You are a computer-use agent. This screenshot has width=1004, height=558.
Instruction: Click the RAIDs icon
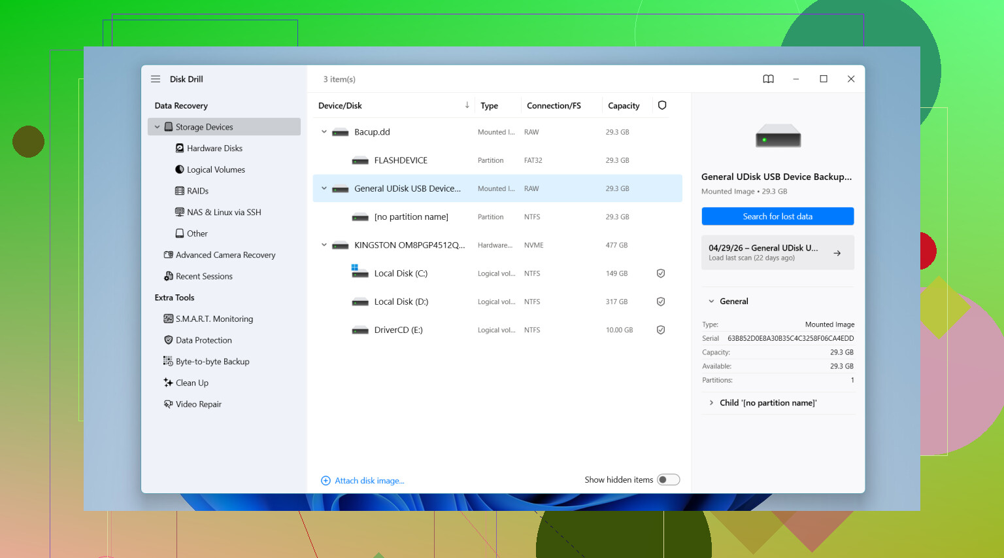pos(180,191)
